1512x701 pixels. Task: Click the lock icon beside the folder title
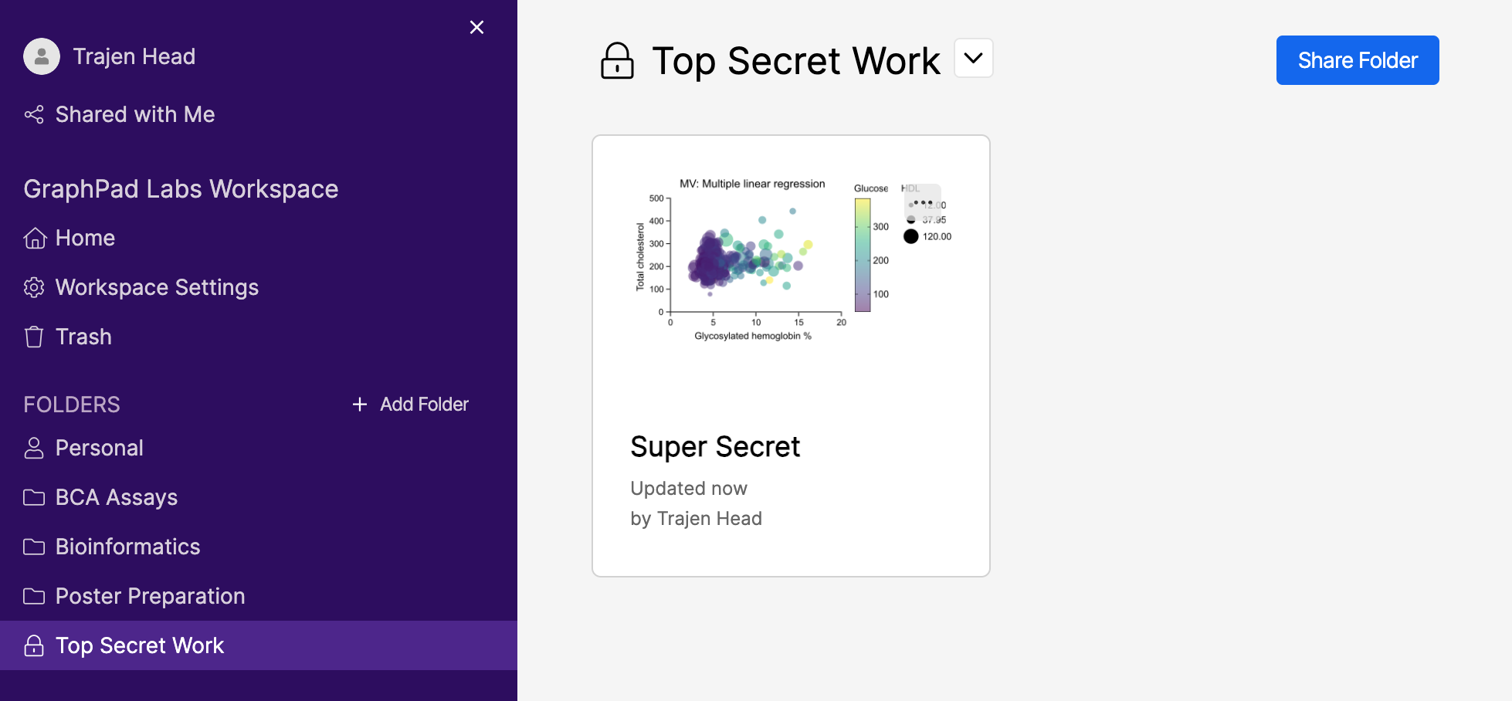click(x=617, y=61)
